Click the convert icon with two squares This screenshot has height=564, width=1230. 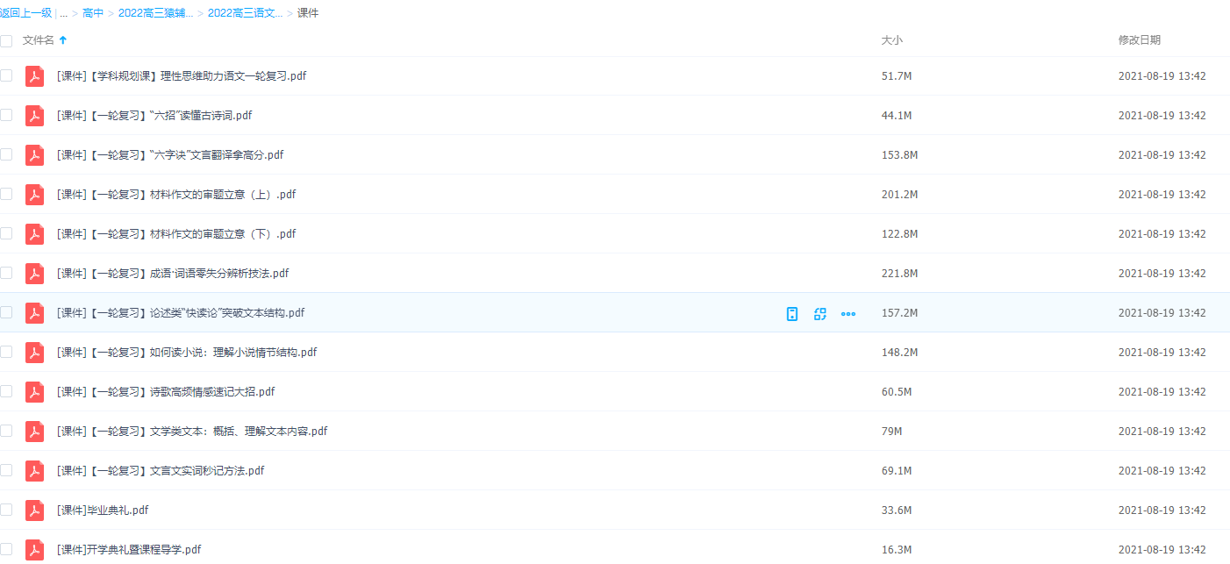point(820,313)
